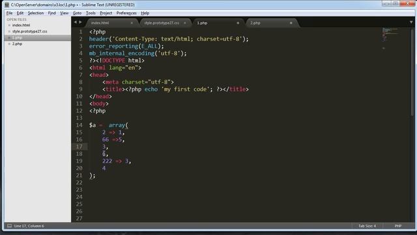Open the Goto menu
Screen dimensions: 417x235
click(77, 13)
